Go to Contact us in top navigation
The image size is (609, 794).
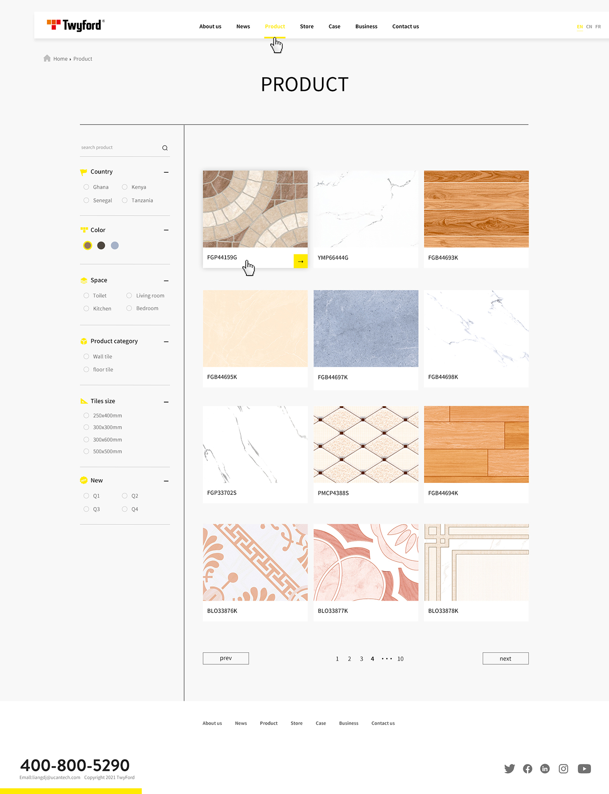[x=405, y=26]
